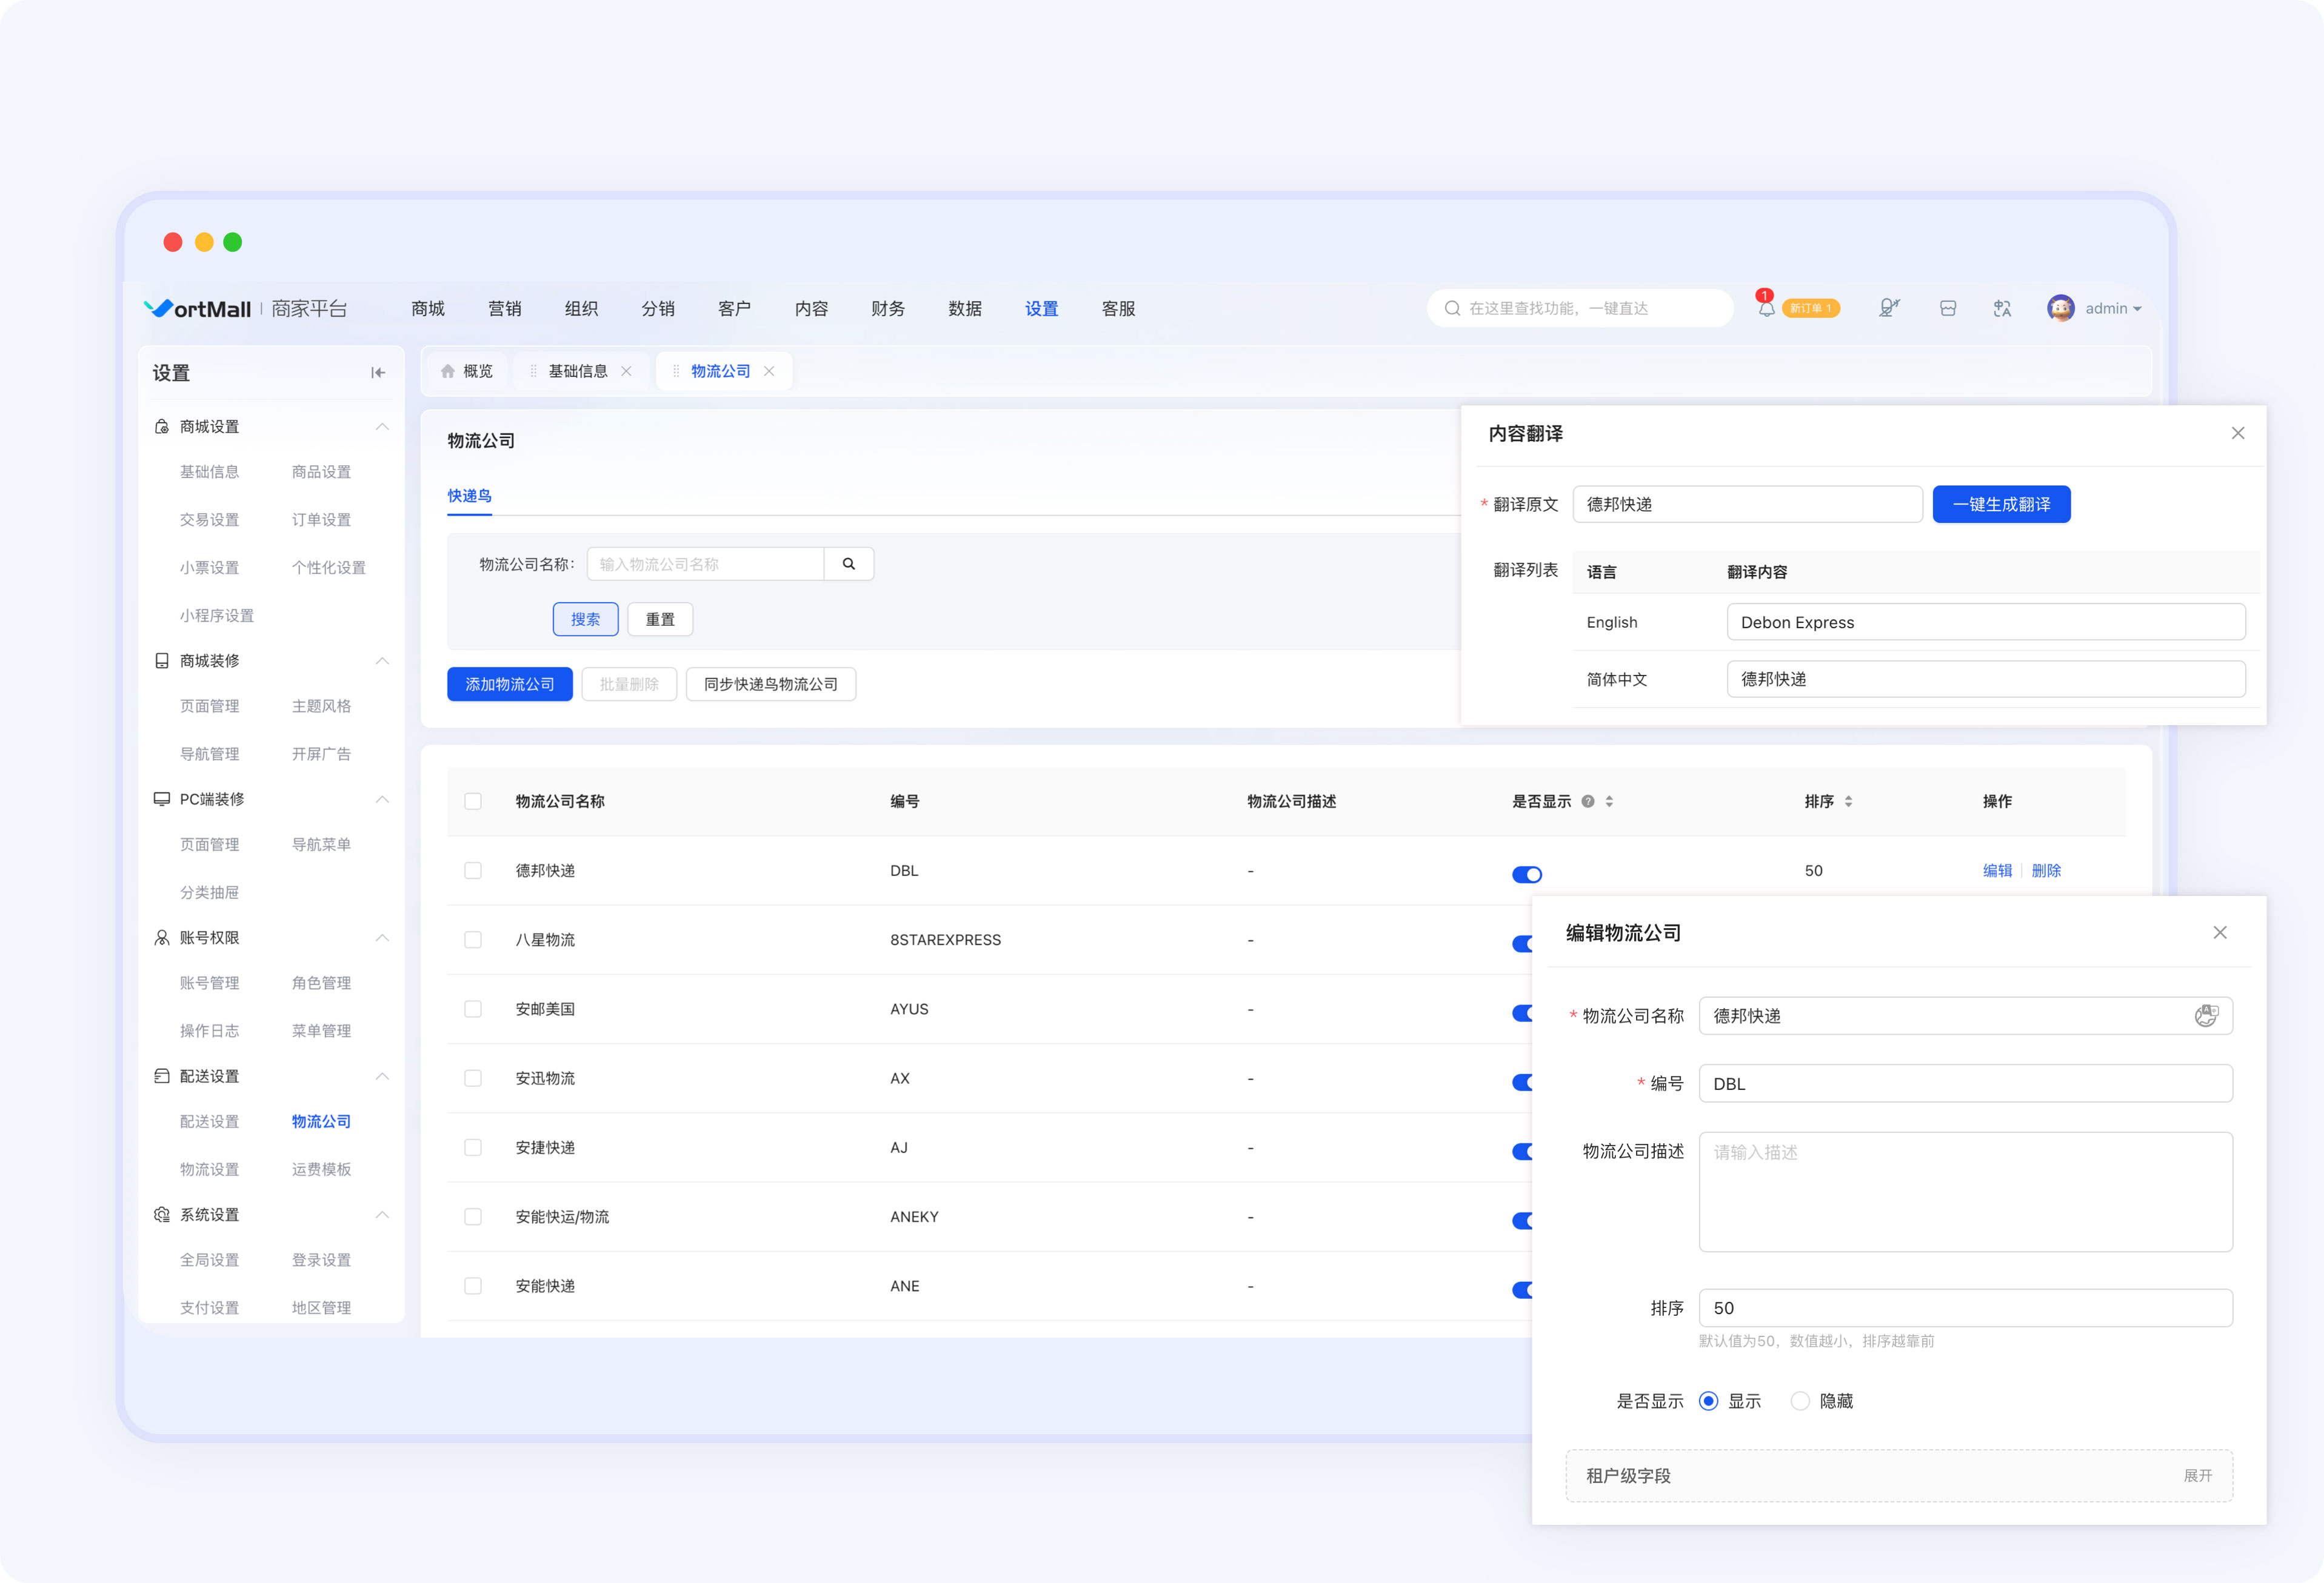
Task: Sort the 排序 column
Action: pos(1848,801)
